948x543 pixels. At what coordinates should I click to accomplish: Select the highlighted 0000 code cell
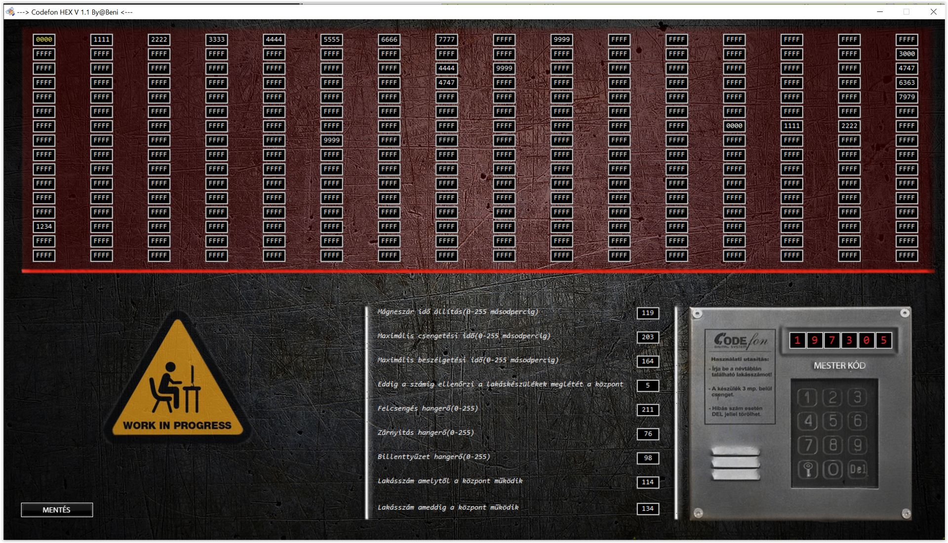click(44, 40)
